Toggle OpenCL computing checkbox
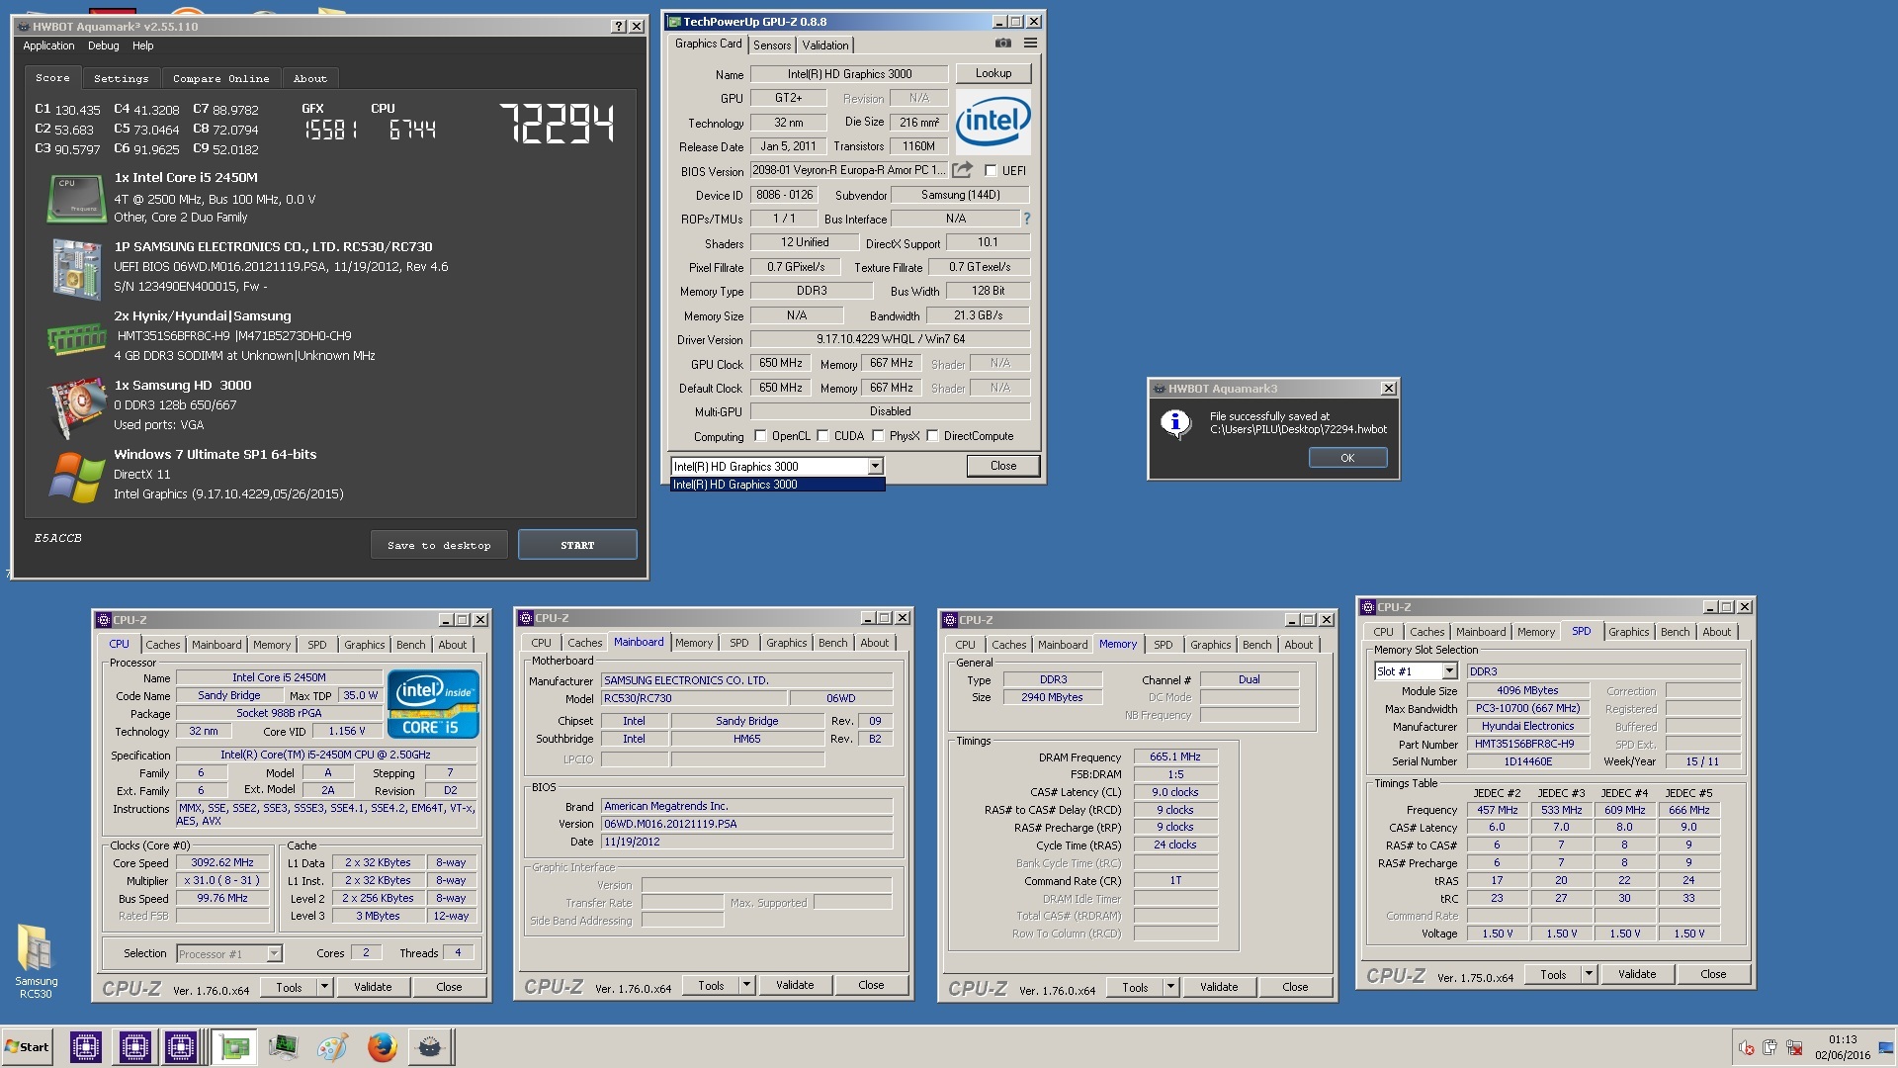 click(x=760, y=436)
